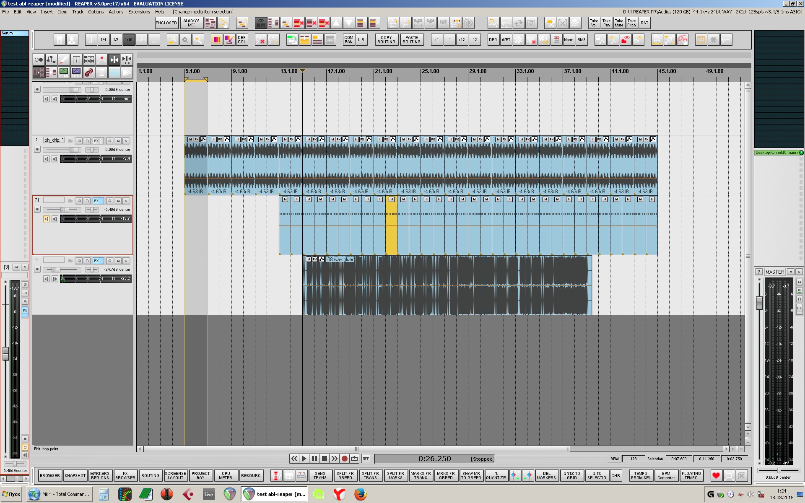The image size is (805, 503).
Task: Open the rainbow item color icon
Action: (216, 40)
